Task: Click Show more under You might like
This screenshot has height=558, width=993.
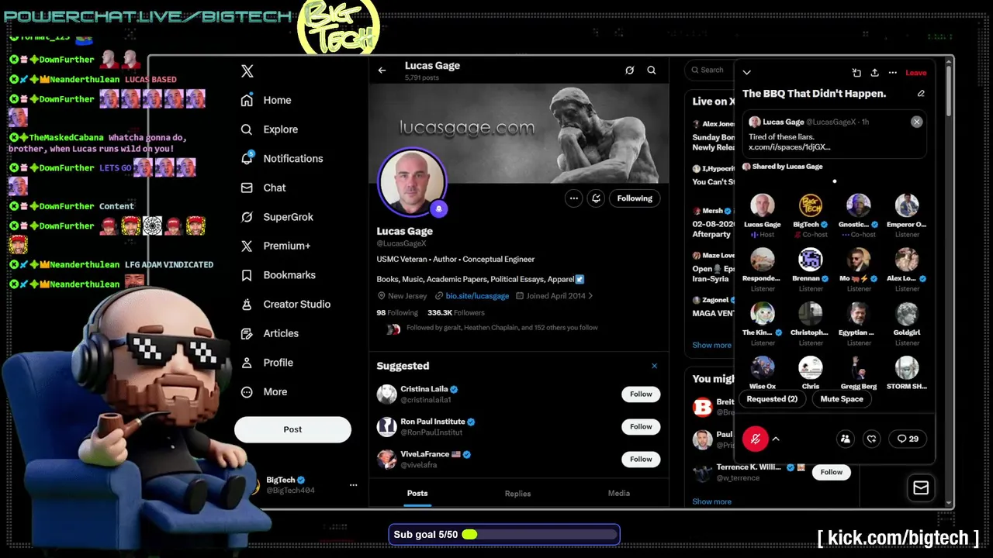Action: [x=711, y=502]
